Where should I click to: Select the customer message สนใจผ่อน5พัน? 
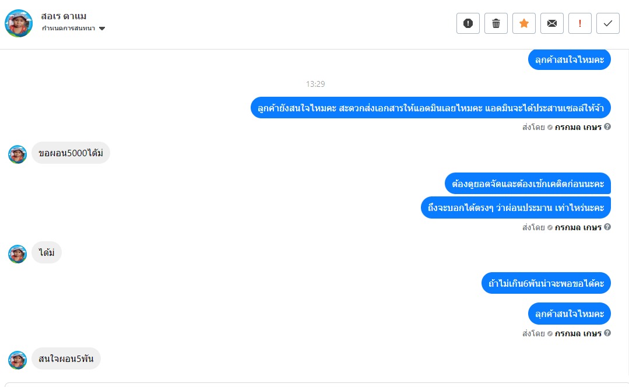[66, 358]
